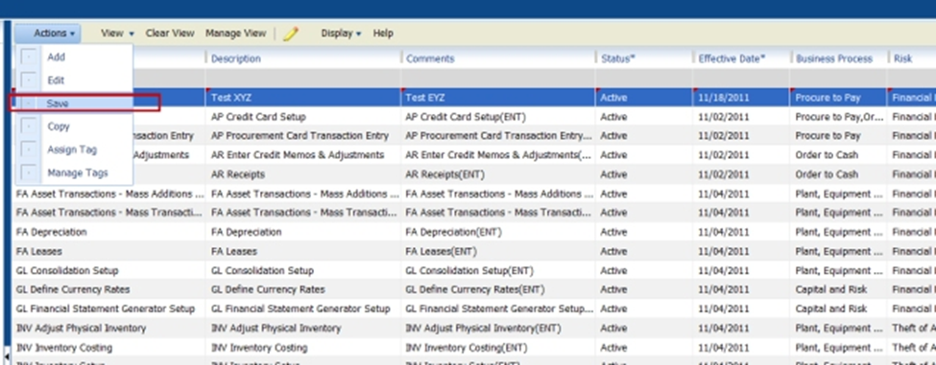Open the View dropdown menu
Viewport: 936px width, 365px height.
click(117, 34)
